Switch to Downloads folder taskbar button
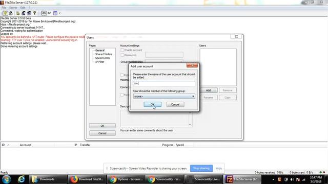The width and height of the screenshot is (328, 184). point(48,179)
